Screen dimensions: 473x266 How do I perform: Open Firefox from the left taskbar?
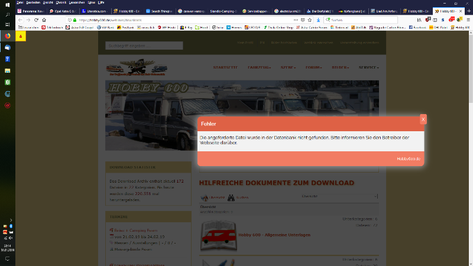pyautogui.click(x=7, y=36)
